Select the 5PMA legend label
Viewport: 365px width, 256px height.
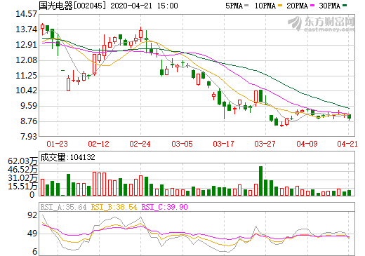click(234, 6)
